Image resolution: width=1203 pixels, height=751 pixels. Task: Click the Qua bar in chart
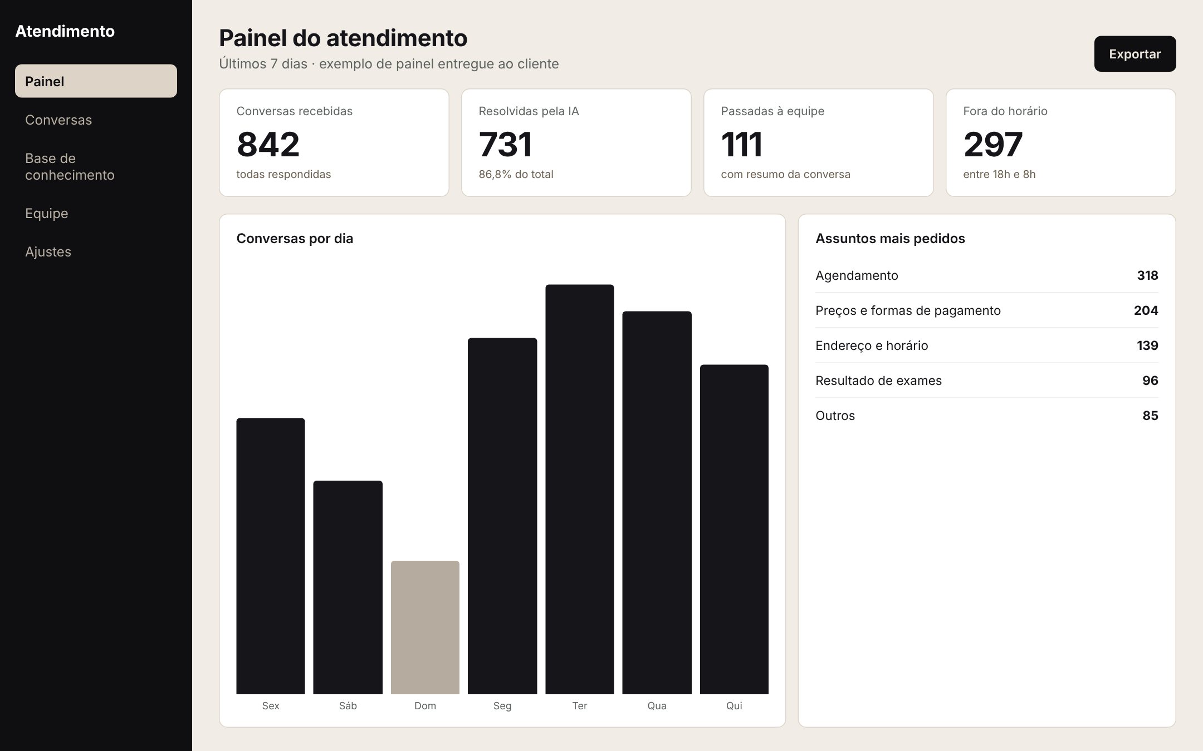tap(657, 503)
